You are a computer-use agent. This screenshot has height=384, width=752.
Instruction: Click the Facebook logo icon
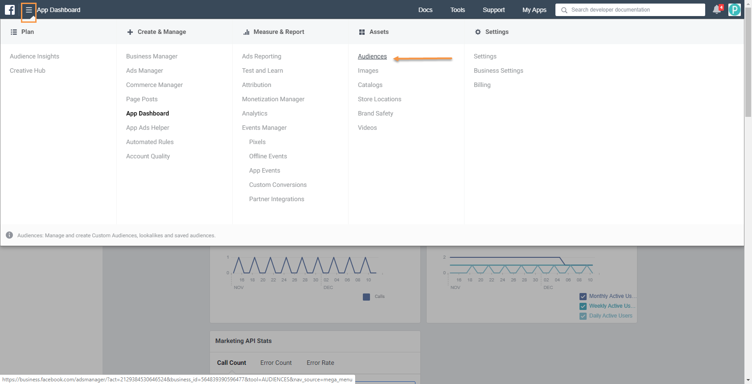(x=10, y=10)
